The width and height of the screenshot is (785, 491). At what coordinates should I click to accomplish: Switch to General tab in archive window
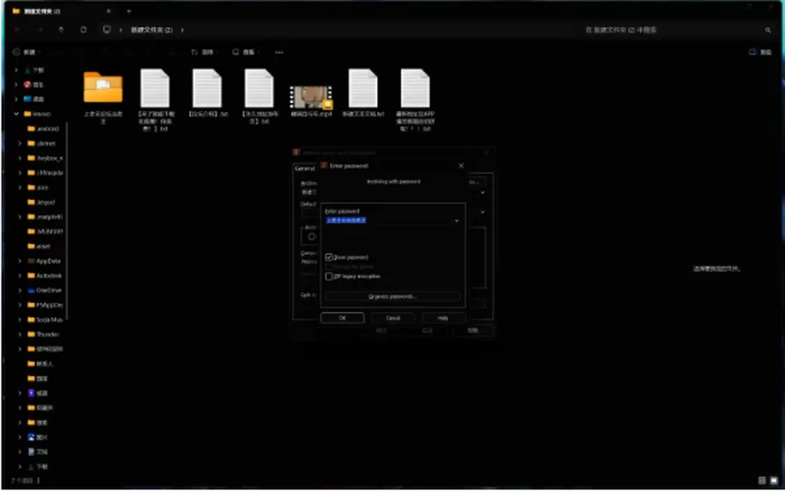click(305, 168)
